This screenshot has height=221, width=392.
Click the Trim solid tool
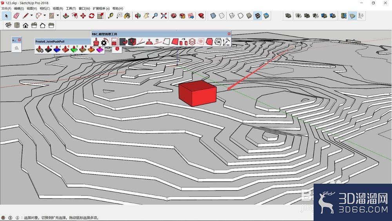[324, 16]
